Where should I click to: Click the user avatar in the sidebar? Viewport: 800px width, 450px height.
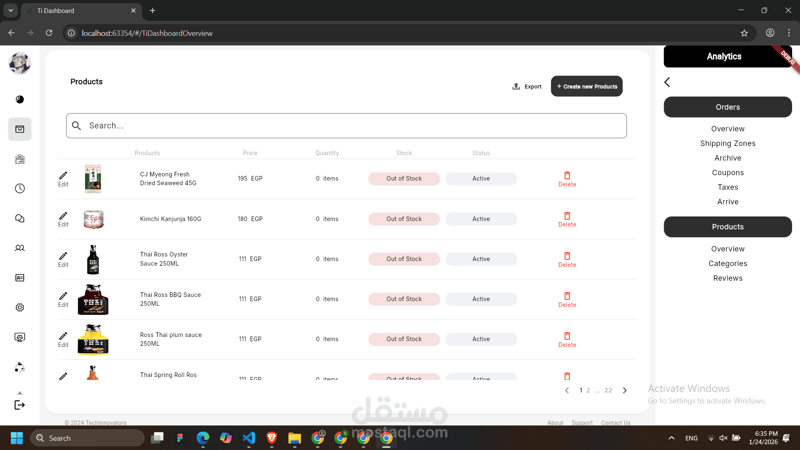pyautogui.click(x=20, y=63)
